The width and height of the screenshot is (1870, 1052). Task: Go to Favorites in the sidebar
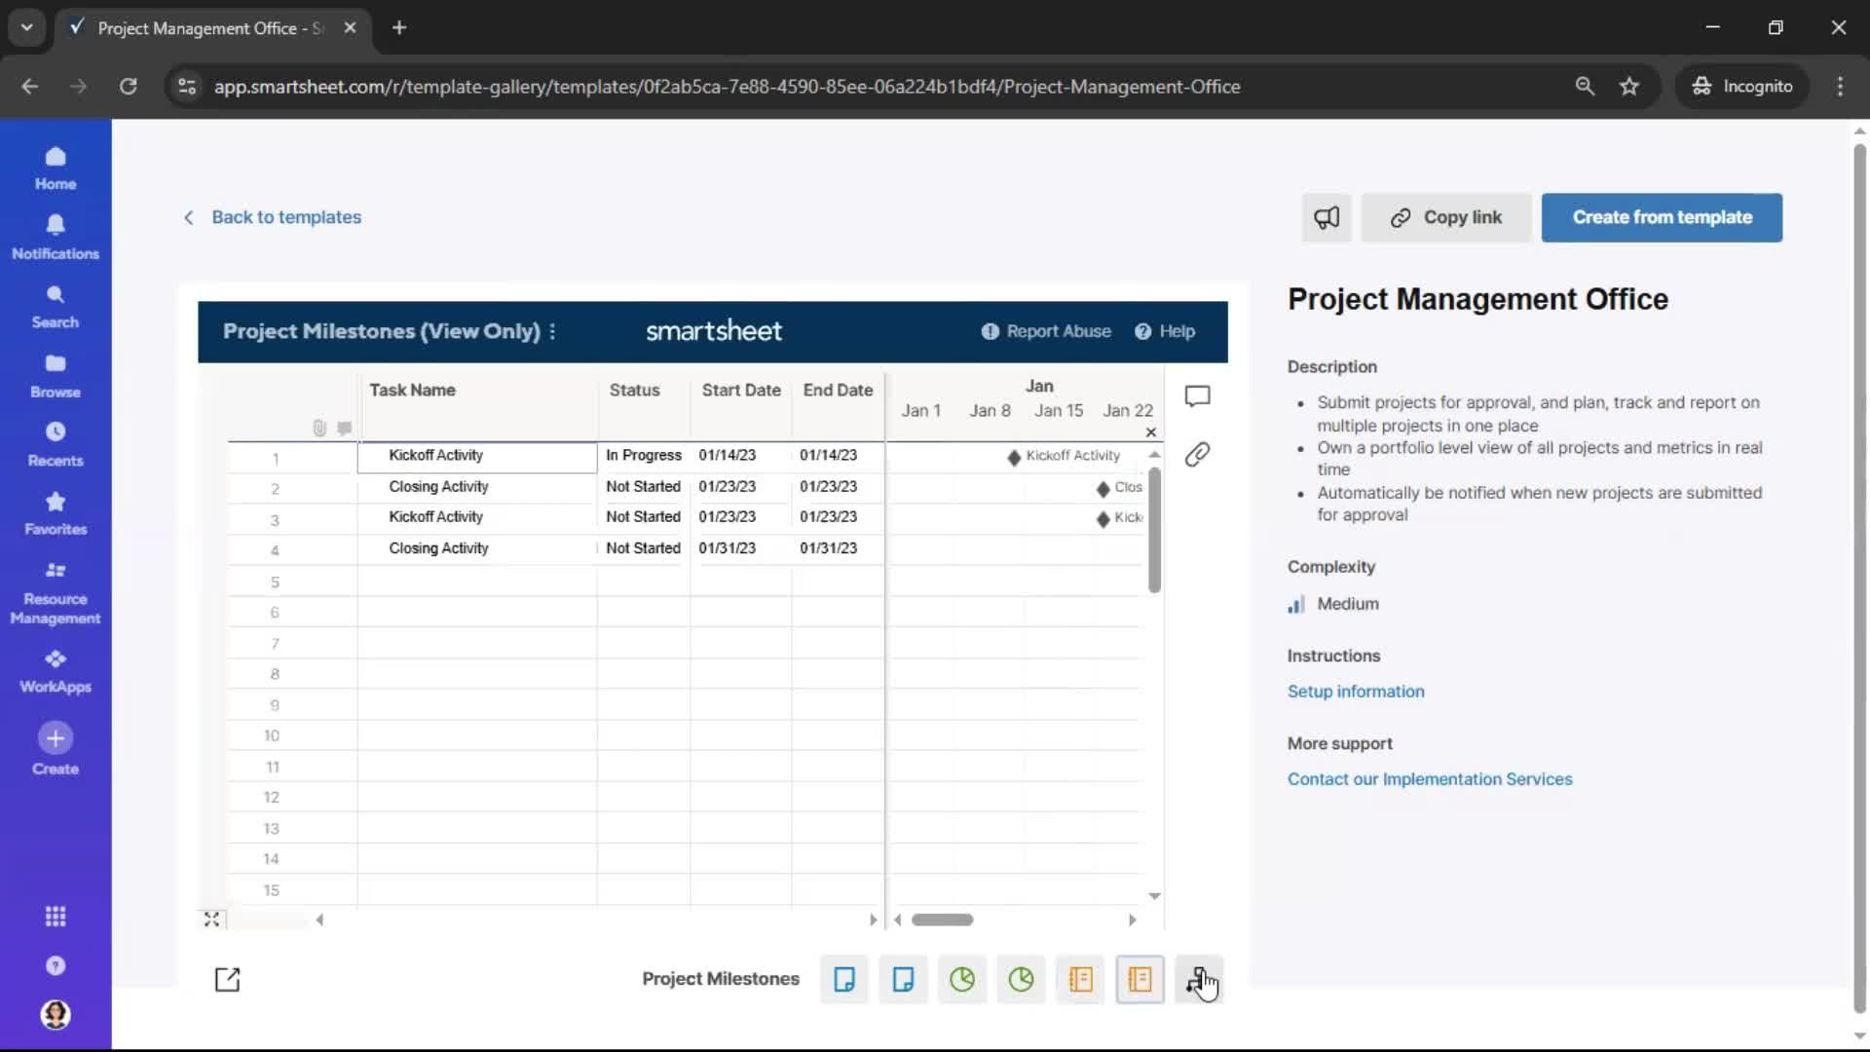[x=56, y=512]
